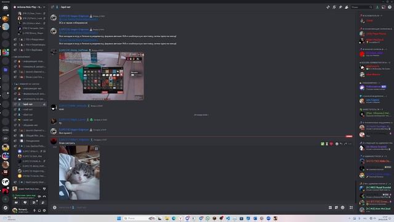Open the apps launcher icon in message box
Viewport: 394px width, 222px height.
click(x=351, y=207)
